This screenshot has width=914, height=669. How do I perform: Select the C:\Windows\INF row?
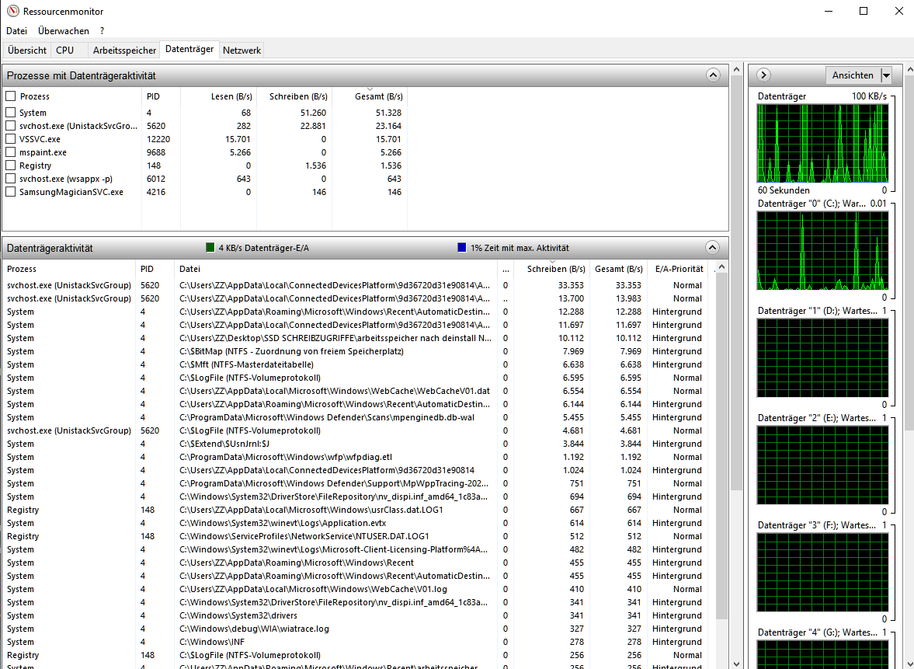coord(358,642)
